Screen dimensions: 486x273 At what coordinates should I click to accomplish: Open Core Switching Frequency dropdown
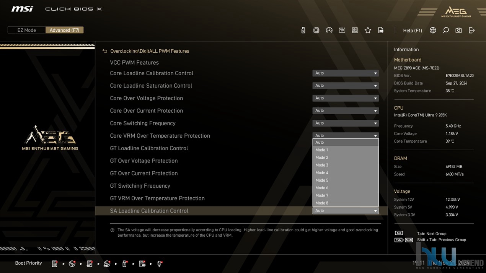click(346, 123)
